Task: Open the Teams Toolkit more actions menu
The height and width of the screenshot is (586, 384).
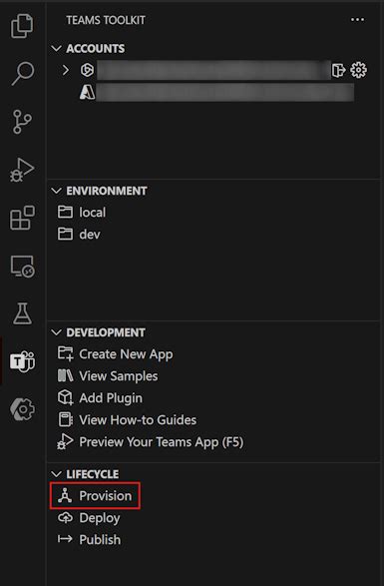Action: tap(357, 20)
